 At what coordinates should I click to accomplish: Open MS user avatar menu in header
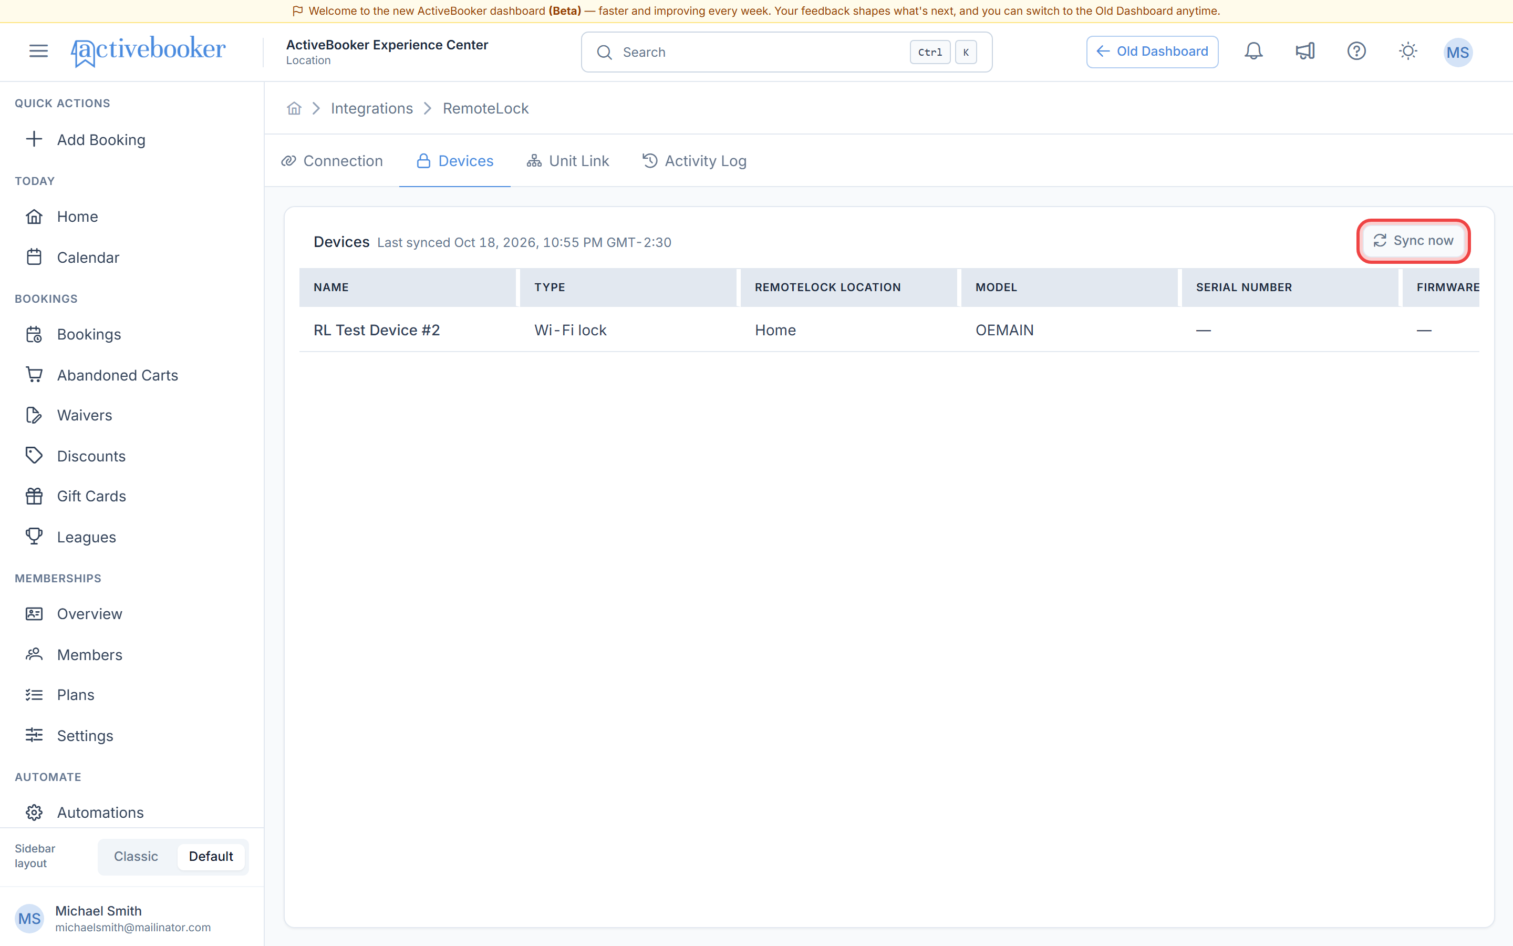click(x=1457, y=52)
